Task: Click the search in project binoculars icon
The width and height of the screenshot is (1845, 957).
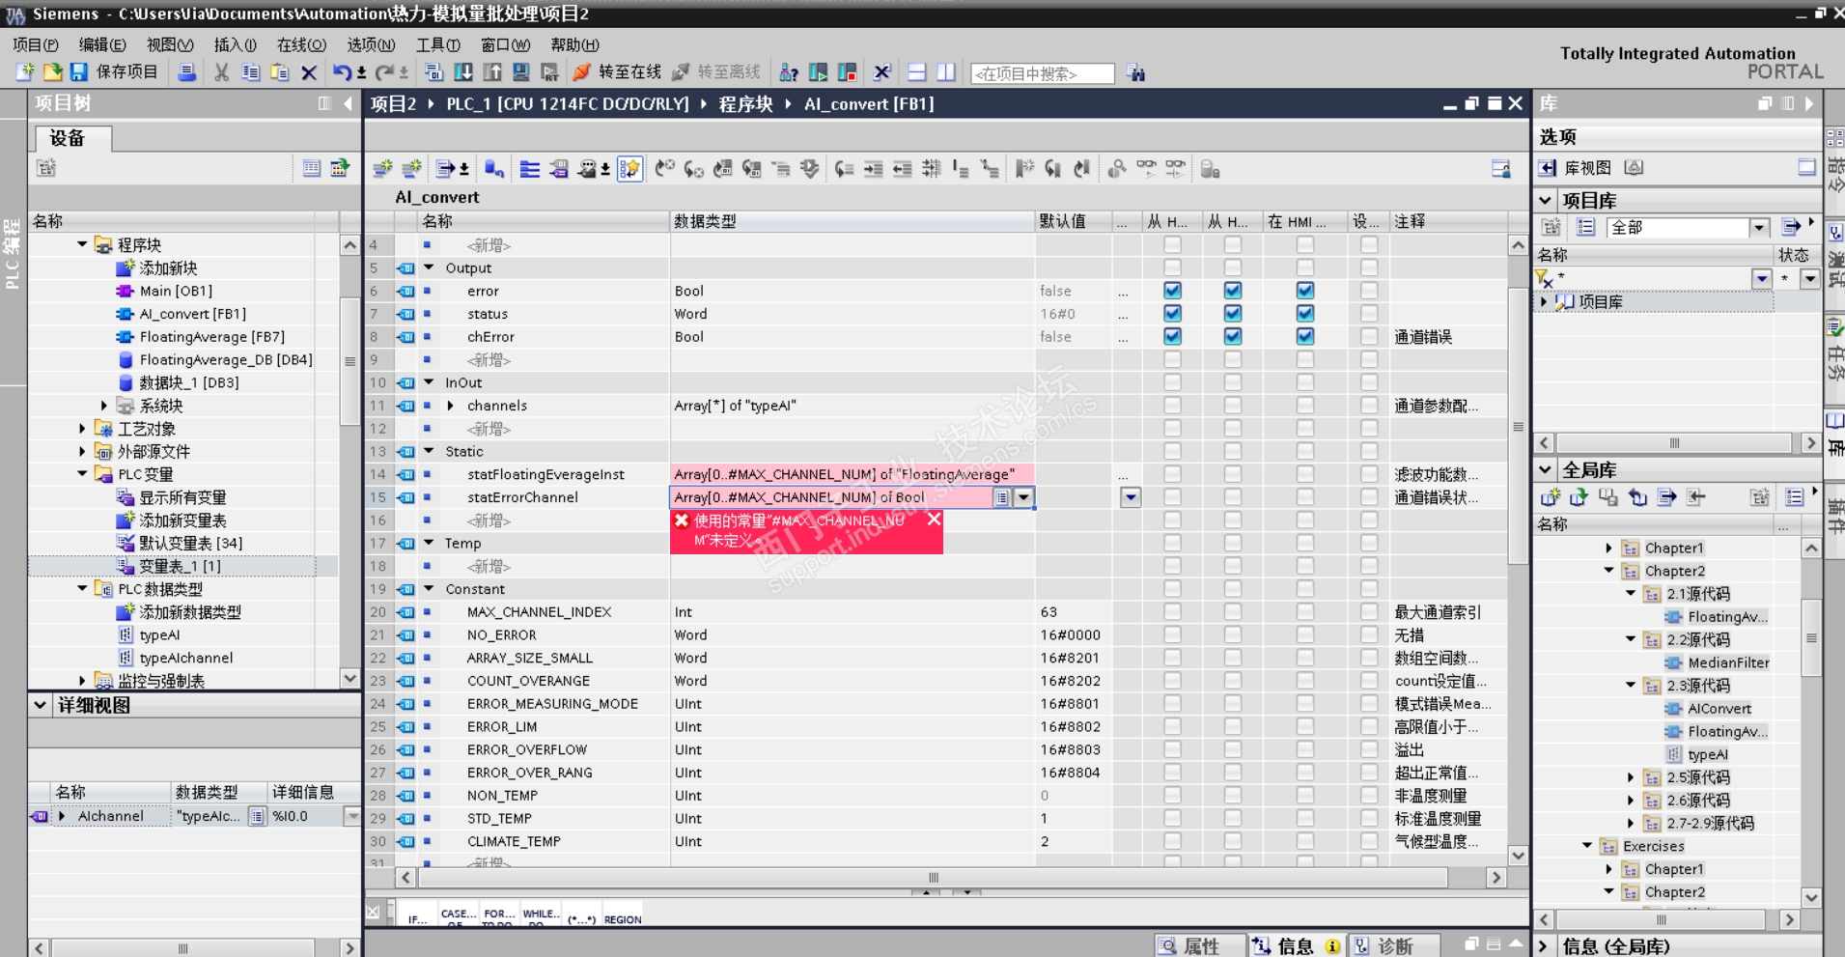Action: 1135,72
